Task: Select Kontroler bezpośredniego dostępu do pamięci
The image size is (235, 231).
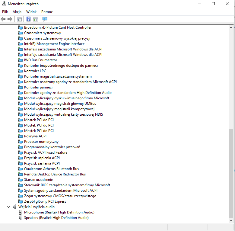Action: 61,66
